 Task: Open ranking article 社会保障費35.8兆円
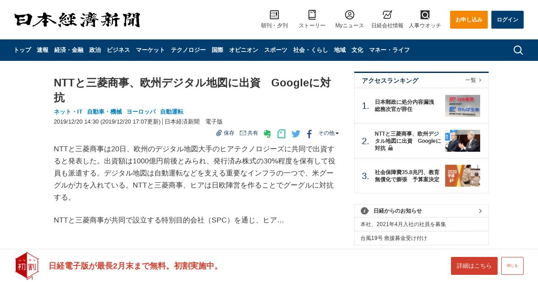pyautogui.click(x=407, y=176)
